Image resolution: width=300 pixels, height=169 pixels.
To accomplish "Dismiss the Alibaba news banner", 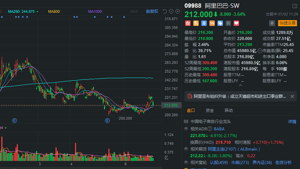I will 292,96.
